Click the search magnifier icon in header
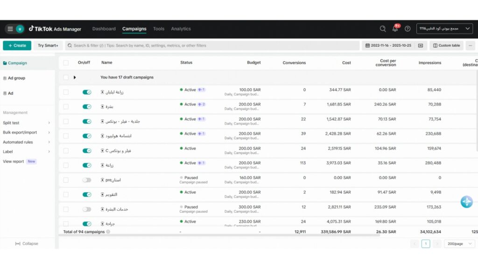Viewport: 478px width, 269px height. click(383, 28)
